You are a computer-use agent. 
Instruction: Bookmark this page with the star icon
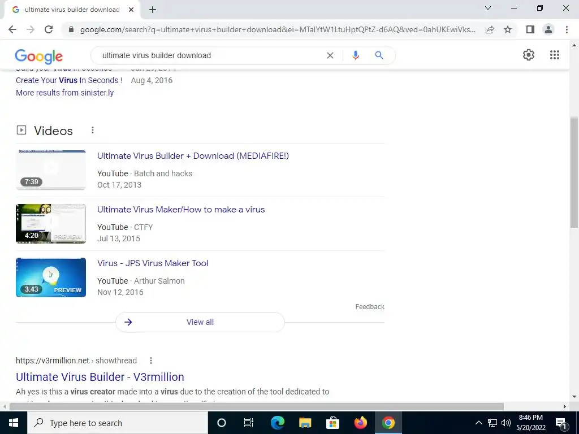[x=508, y=29]
